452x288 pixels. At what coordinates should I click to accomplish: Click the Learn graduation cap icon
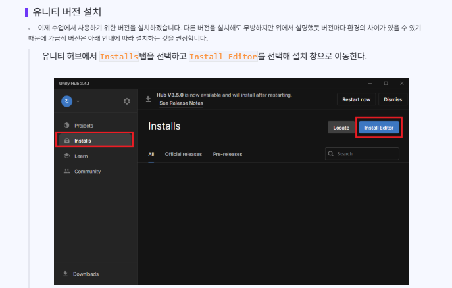[67, 156]
